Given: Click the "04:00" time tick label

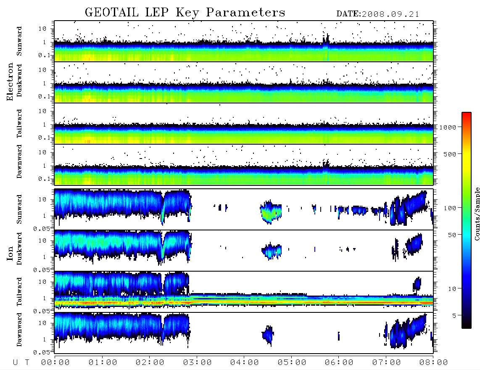Looking at the screenshot, I should pos(244,363).
